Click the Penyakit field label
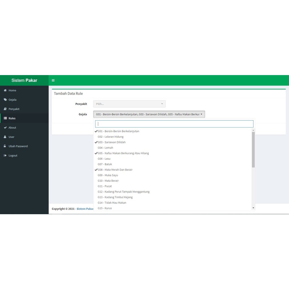Image resolution: width=289 pixels, height=289 pixels. tap(81, 104)
